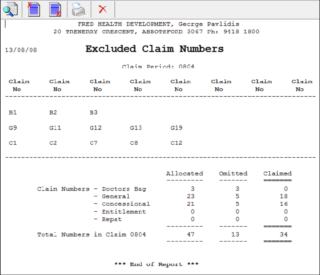
Task: Select excluded claim number G19
Action: click(176, 128)
